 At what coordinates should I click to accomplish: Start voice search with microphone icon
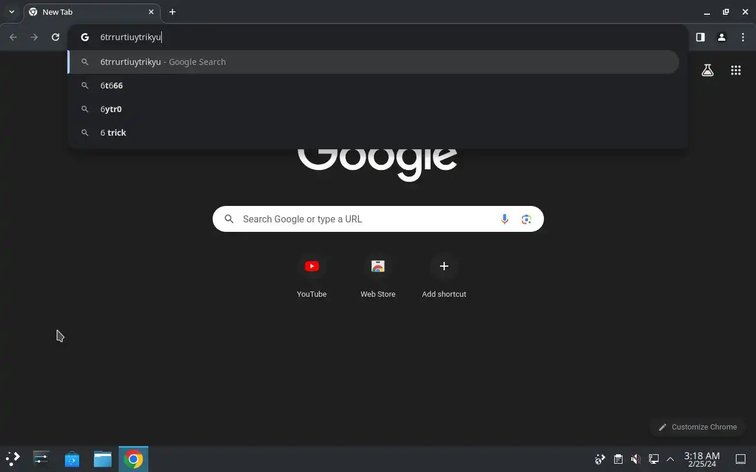(504, 219)
